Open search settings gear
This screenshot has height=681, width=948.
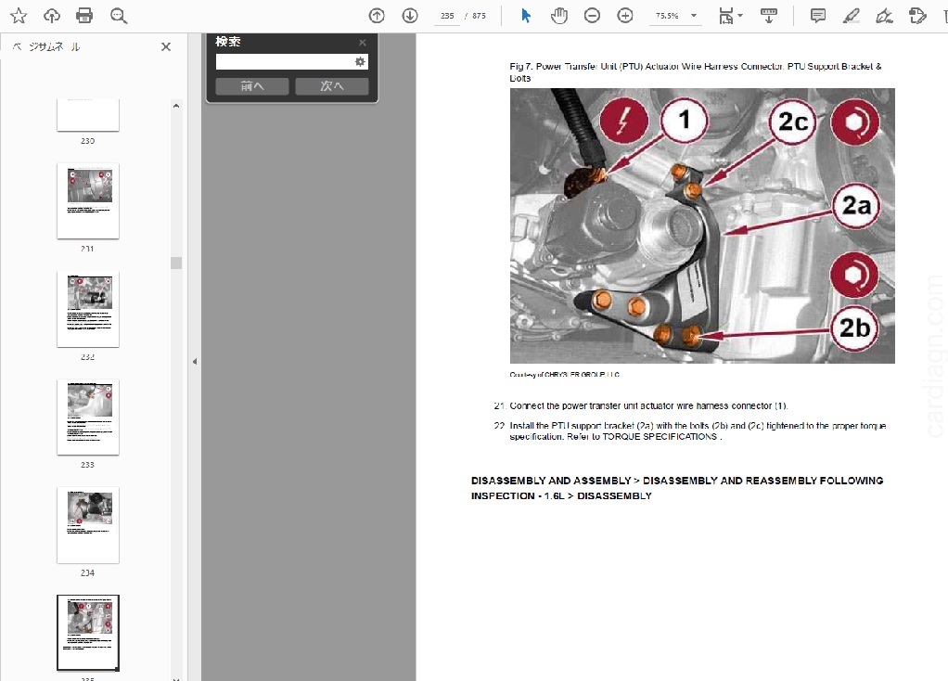click(360, 61)
